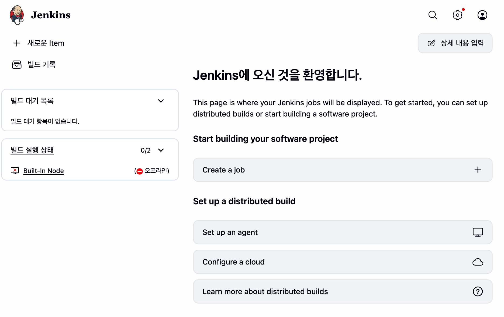This screenshot has width=504, height=317.
Task: Open Manage Jenkins gear icon
Action: coord(458,15)
